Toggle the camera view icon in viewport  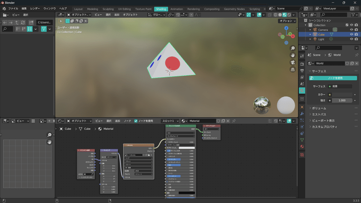(292, 62)
